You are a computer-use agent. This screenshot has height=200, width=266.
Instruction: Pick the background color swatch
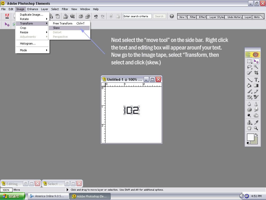coord(256,142)
